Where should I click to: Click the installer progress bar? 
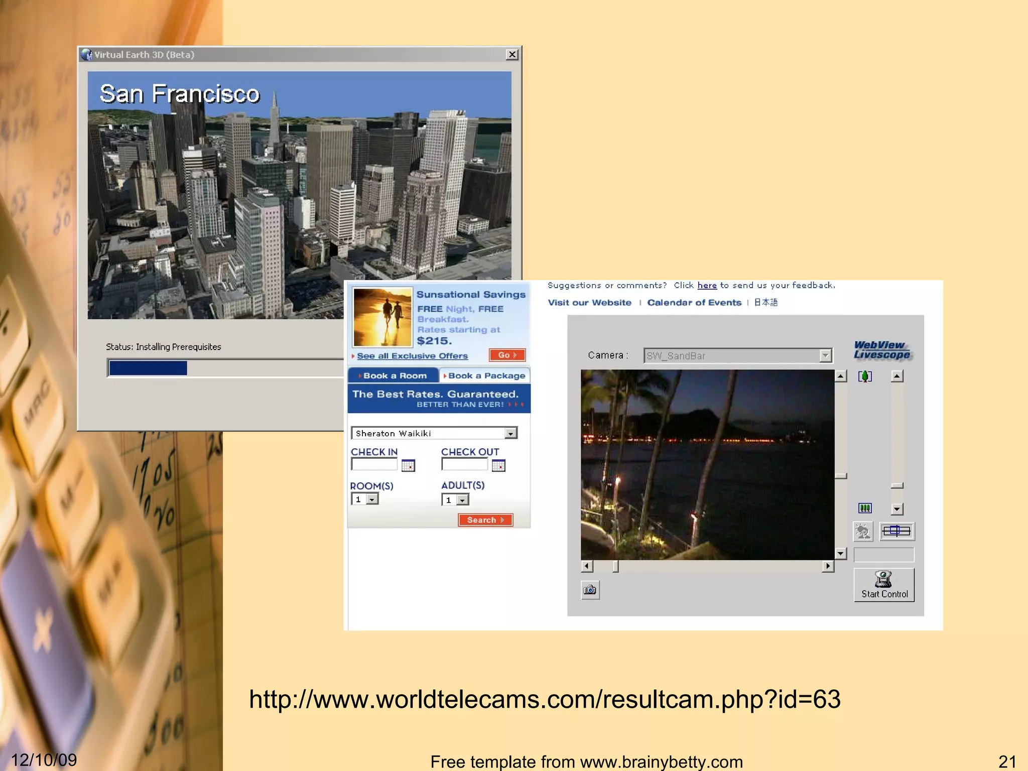coord(226,368)
